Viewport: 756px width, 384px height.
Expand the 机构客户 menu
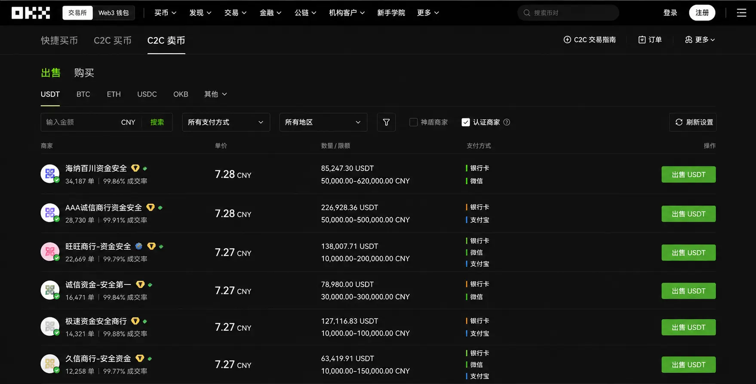[x=347, y=13]
